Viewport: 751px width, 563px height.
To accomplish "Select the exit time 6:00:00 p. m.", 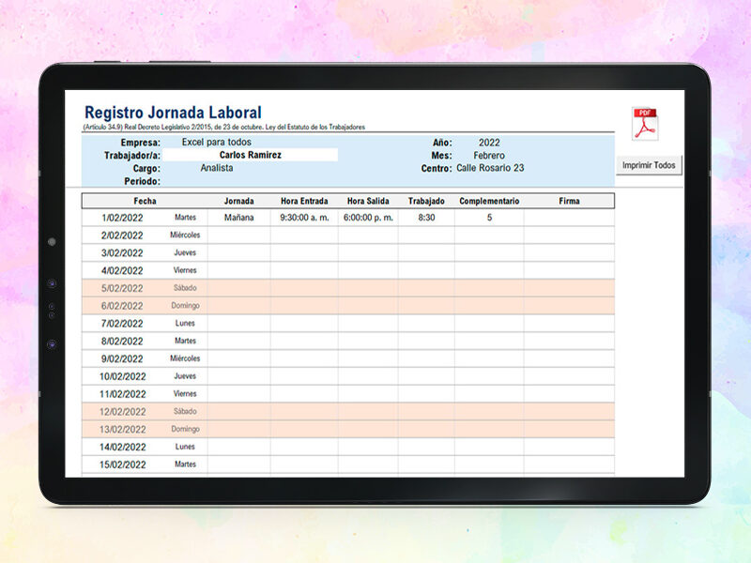I will pyautogui.click(x=368, y=218).
